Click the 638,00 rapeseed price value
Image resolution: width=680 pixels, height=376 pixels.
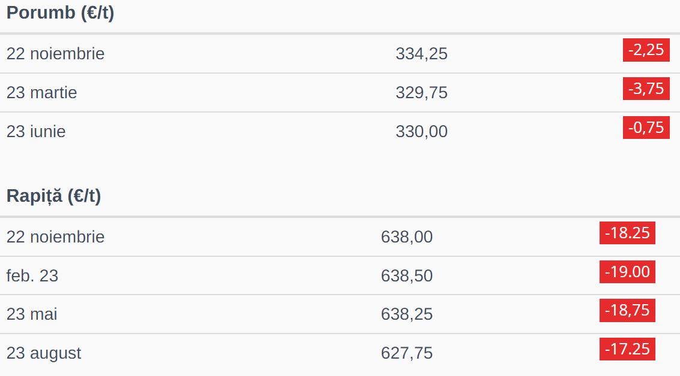pyautogui.click(x=407, y=237)
